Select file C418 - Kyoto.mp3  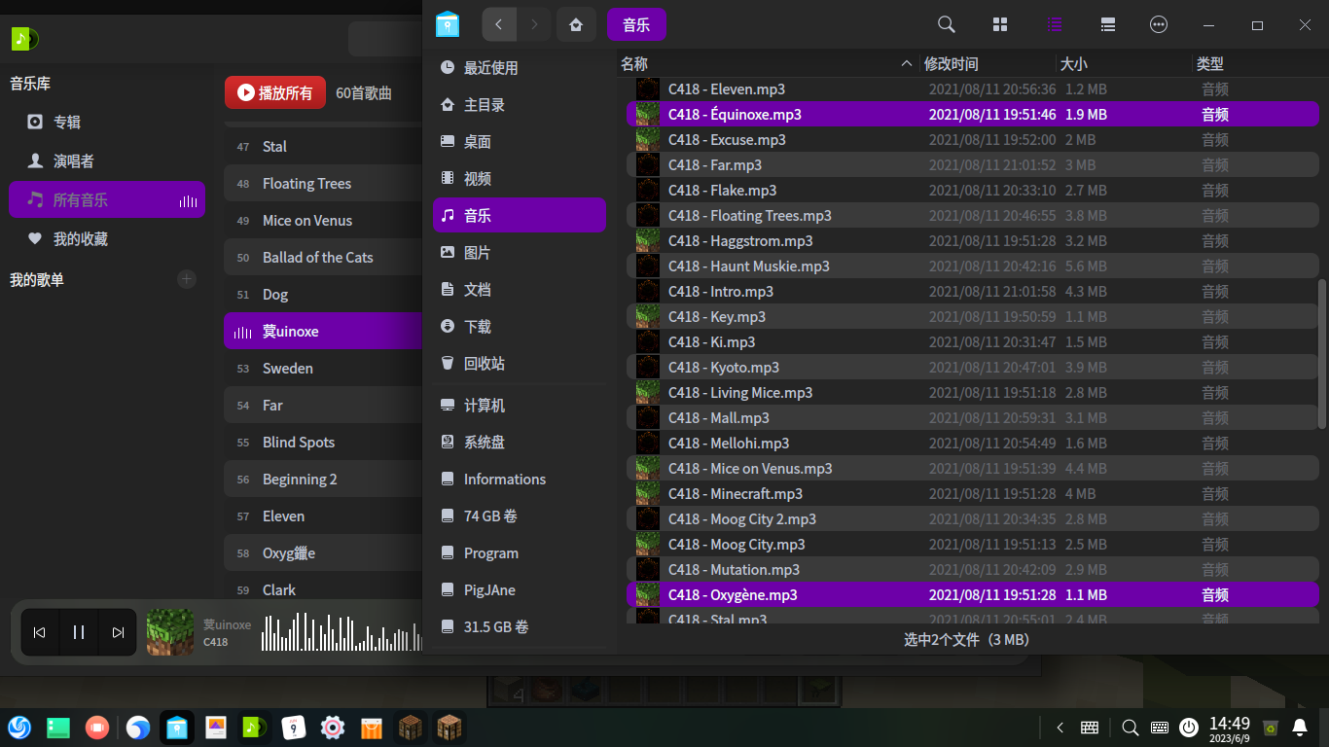973,368
